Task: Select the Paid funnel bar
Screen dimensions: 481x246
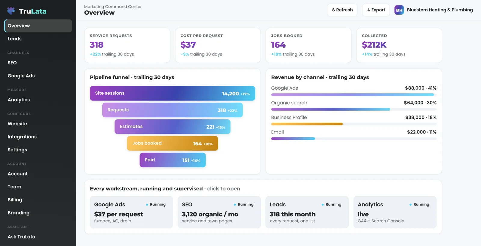Action: tap(173, 160)
